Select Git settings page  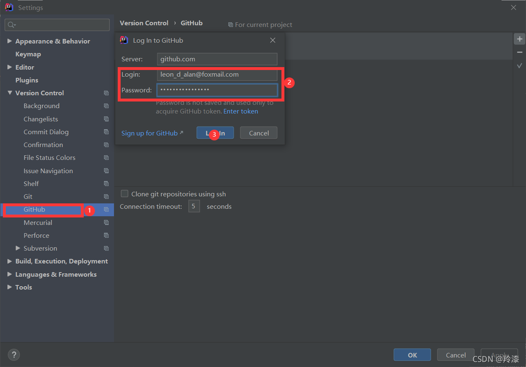pyautogui.click(x=28, y=197)
